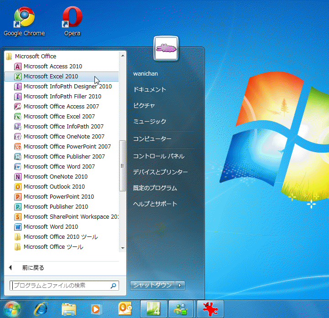Screen dimensions: 329x318
Task: Launch Microsoft Excel 2010 entry text
Action: [x=51, y=77]
